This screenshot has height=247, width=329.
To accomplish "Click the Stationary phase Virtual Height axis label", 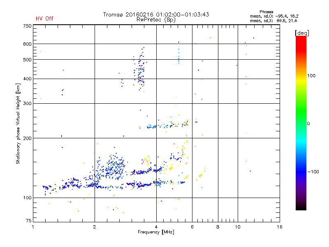I will tap(18, 123).
